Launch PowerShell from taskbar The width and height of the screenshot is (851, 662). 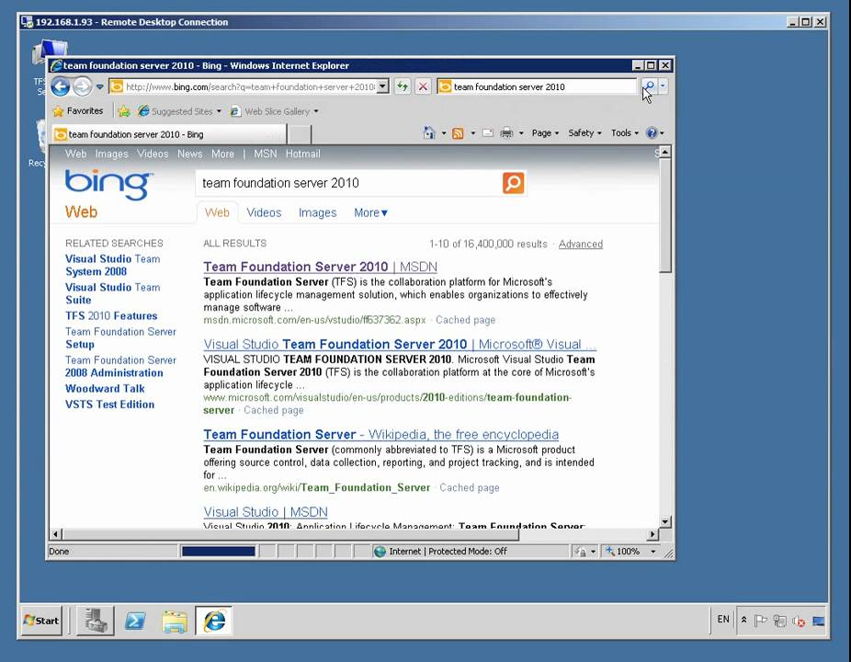click(135, 621)
